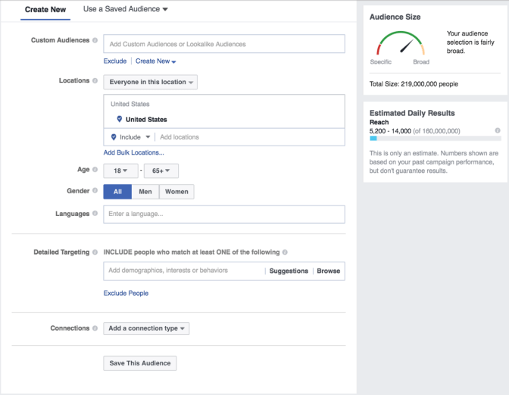509x395 pixels.
Task: Click 'Total Size: 219,000,000 people' text
Action: (414, 84)
